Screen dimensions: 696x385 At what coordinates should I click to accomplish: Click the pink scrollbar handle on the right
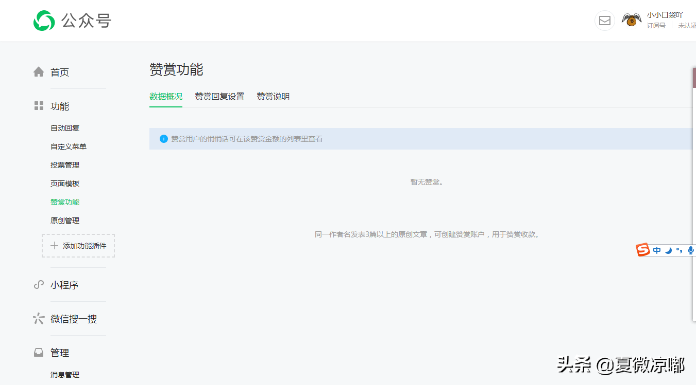pos(694,77)
